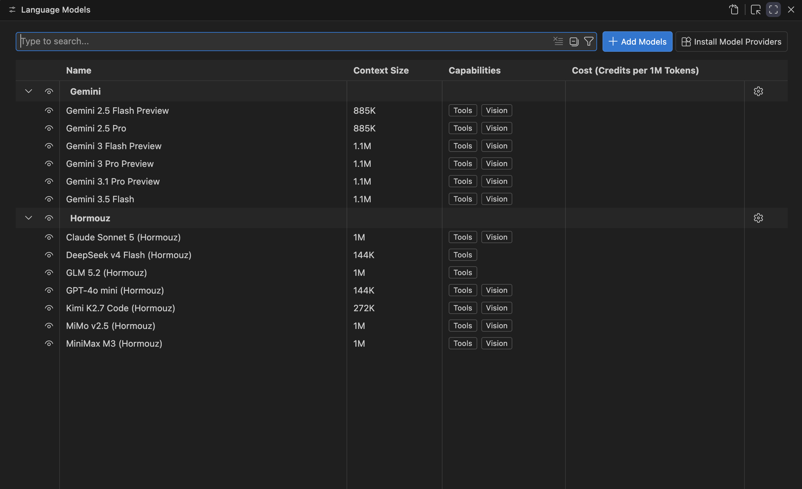Open Install Model Providers
802x489 pixels.
point(731,42)
